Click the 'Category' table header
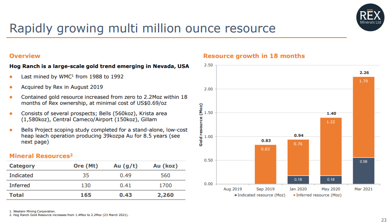The height and width of the screenshot is (222, 388). 22,166
